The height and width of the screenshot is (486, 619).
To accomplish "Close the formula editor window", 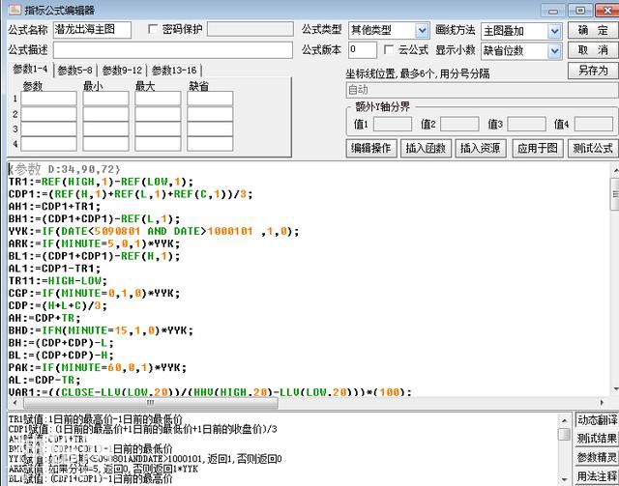I will (x=607, y=11).
